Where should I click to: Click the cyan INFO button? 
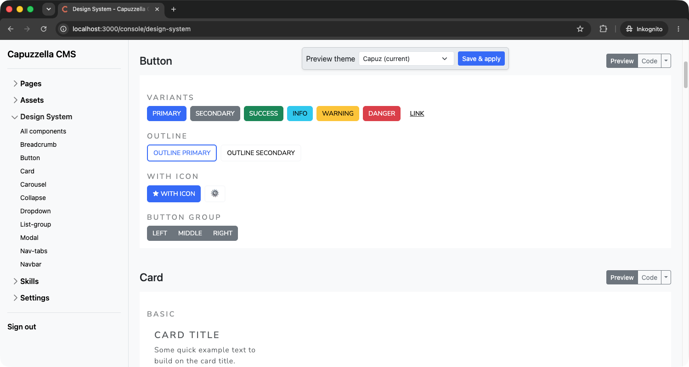click(x=300, y=113)
